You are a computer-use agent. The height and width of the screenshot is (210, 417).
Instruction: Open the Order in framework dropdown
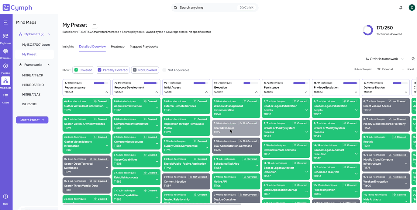pyautogui.click(x=384, y=59)
